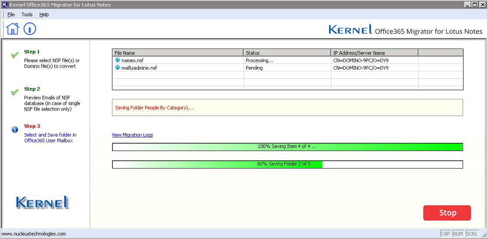Open the File menu
This screenshot has height=239, width=488.
pyautogui.click(x=11, y=14)
